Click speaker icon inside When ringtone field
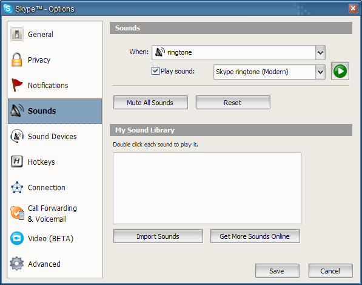Image resolution: width=362 pixels, height=285 pixels. tap(159, 52)
